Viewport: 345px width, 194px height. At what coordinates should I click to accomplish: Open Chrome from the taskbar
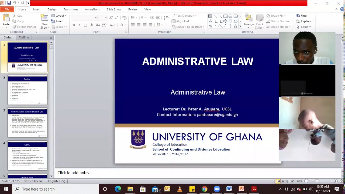(204, 189)
